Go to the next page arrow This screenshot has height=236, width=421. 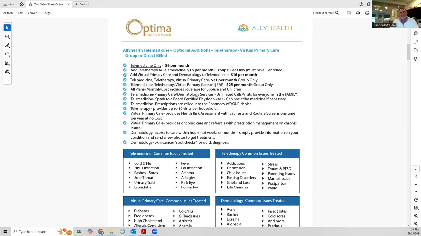[416, 192]
